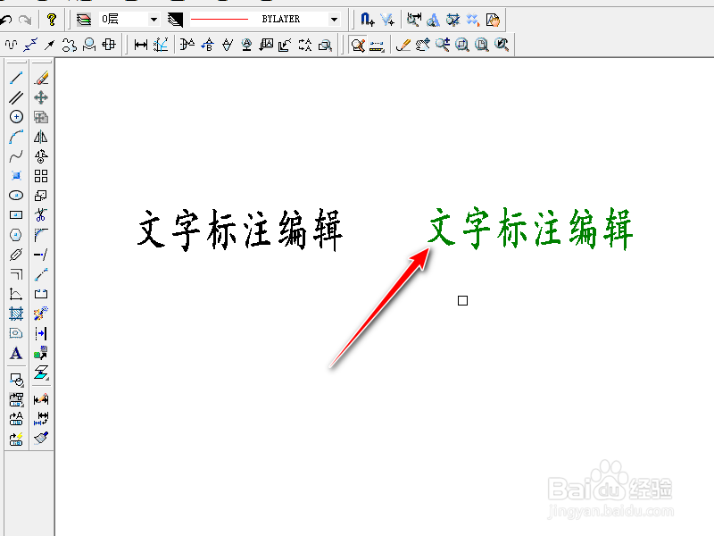The height and width of the screenshot is (536, 714).
Task: Click the dimension edit pencil icon
Action: pyautogui.click(x=41, y=398)
